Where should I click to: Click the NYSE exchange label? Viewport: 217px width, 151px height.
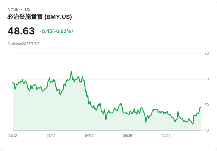(x=13, y=9)
